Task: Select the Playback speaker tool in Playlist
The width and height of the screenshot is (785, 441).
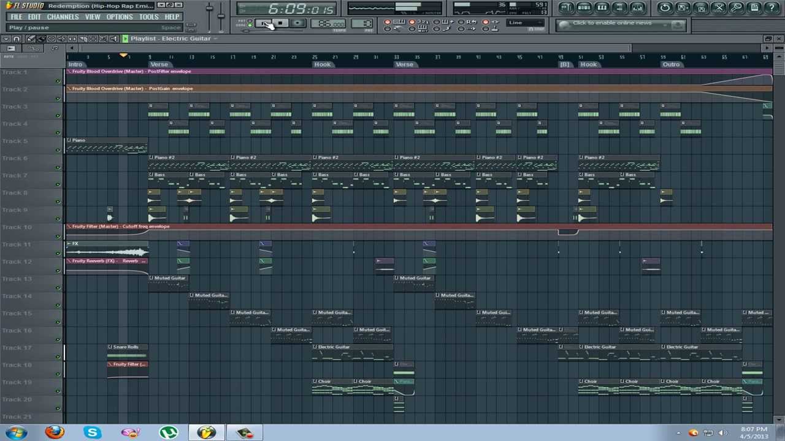Action: coord(113,39)
